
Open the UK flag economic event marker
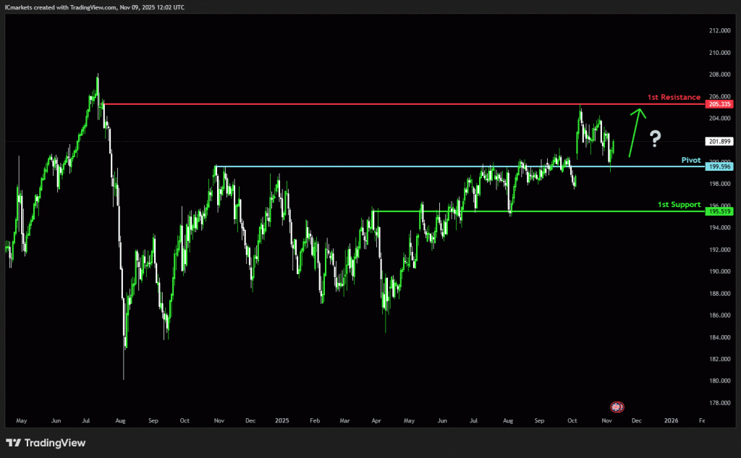(617, 407)
